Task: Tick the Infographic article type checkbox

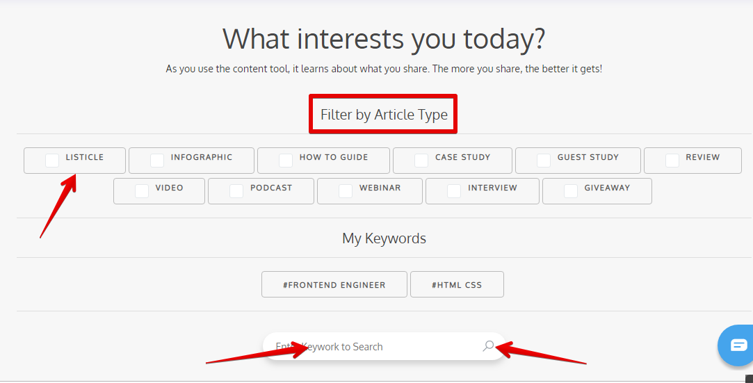Action: [x=157, y=161]
